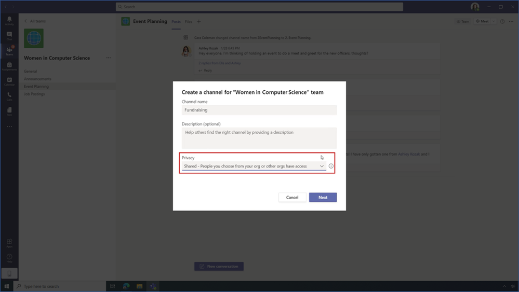Image resolution: width=519 pixels, height=292 pixels.
Task: Open the Files icon in sidebar
Action: [9, 112]
